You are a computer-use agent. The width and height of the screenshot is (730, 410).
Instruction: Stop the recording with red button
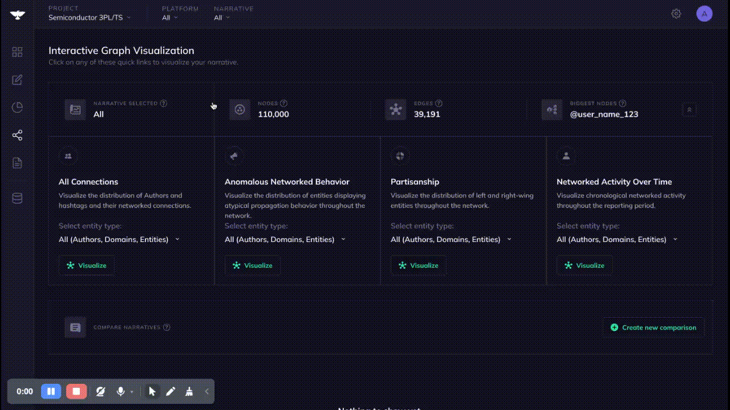[76, 391]
